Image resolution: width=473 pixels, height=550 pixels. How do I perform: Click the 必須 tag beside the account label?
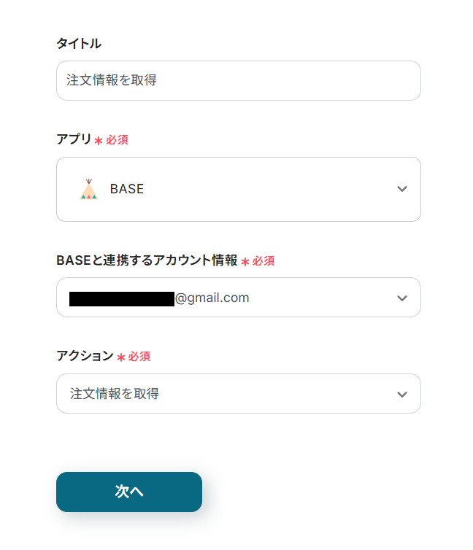click(x=264, y=260)
